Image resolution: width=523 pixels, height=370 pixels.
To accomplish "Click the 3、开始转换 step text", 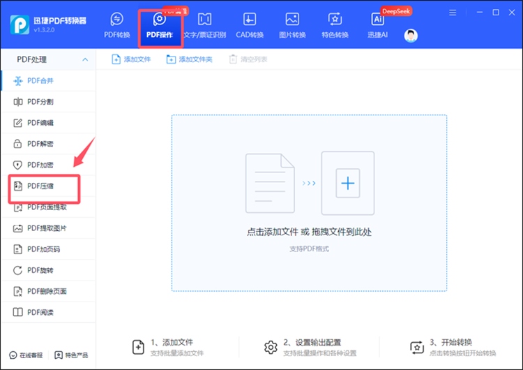I will coord(450,342).
